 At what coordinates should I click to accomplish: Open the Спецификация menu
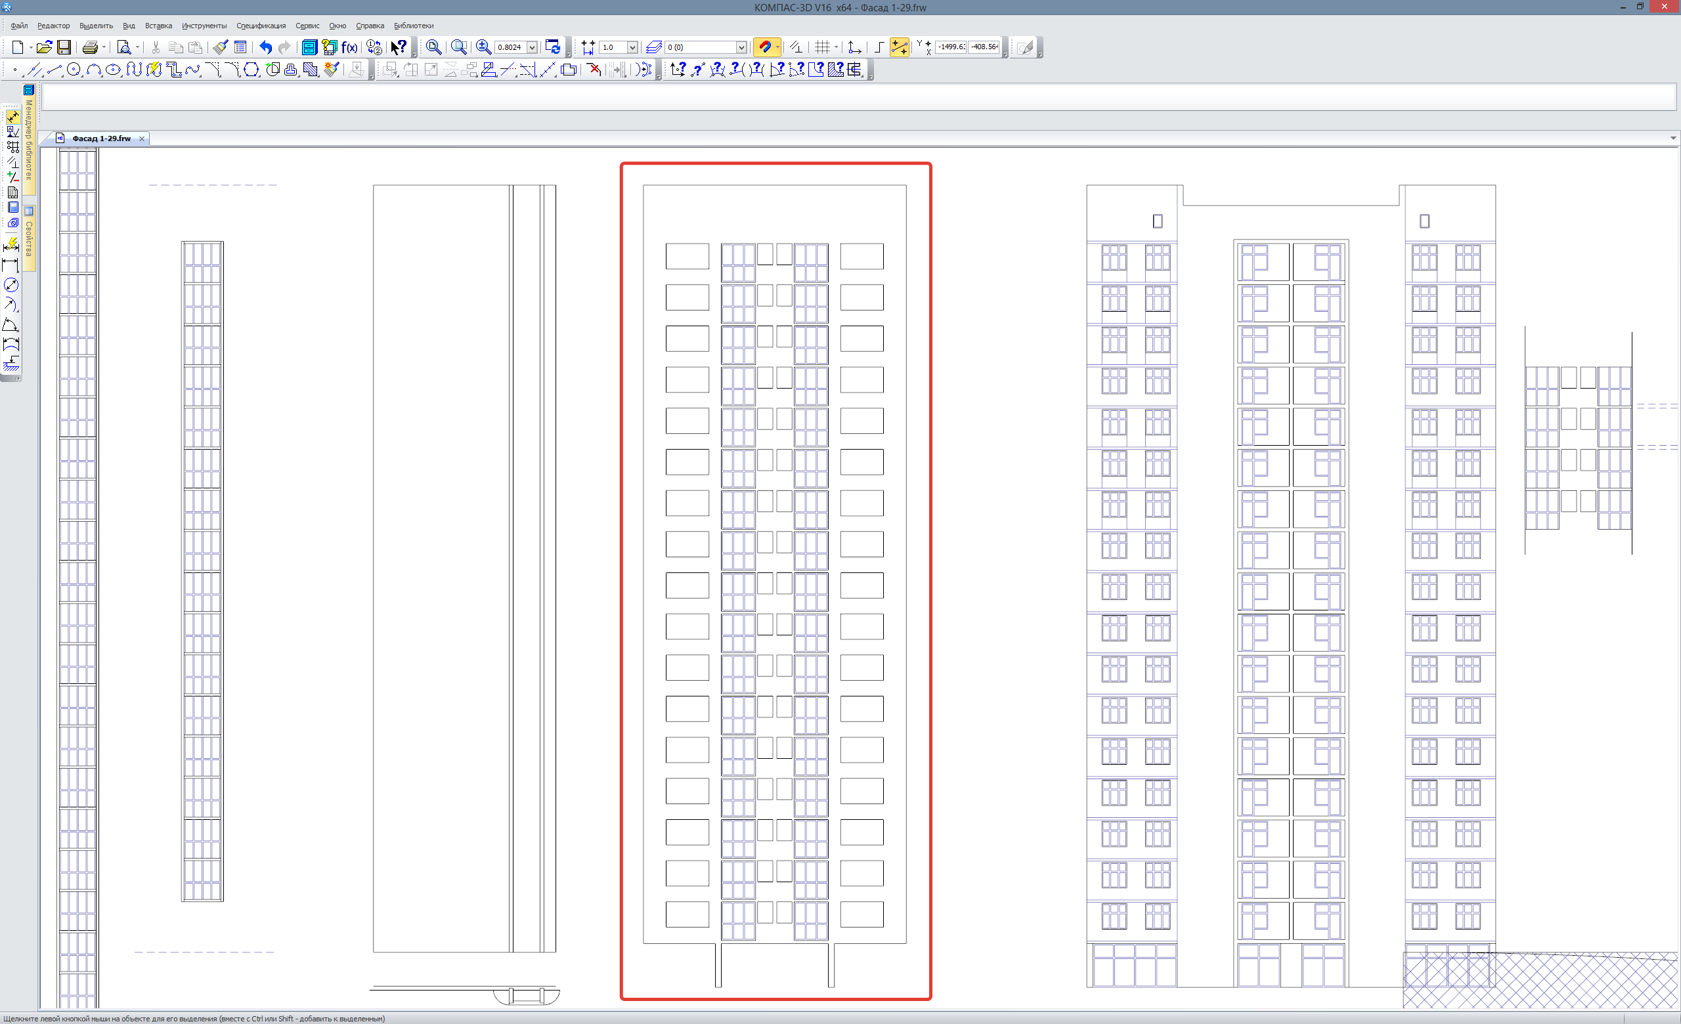261,26
